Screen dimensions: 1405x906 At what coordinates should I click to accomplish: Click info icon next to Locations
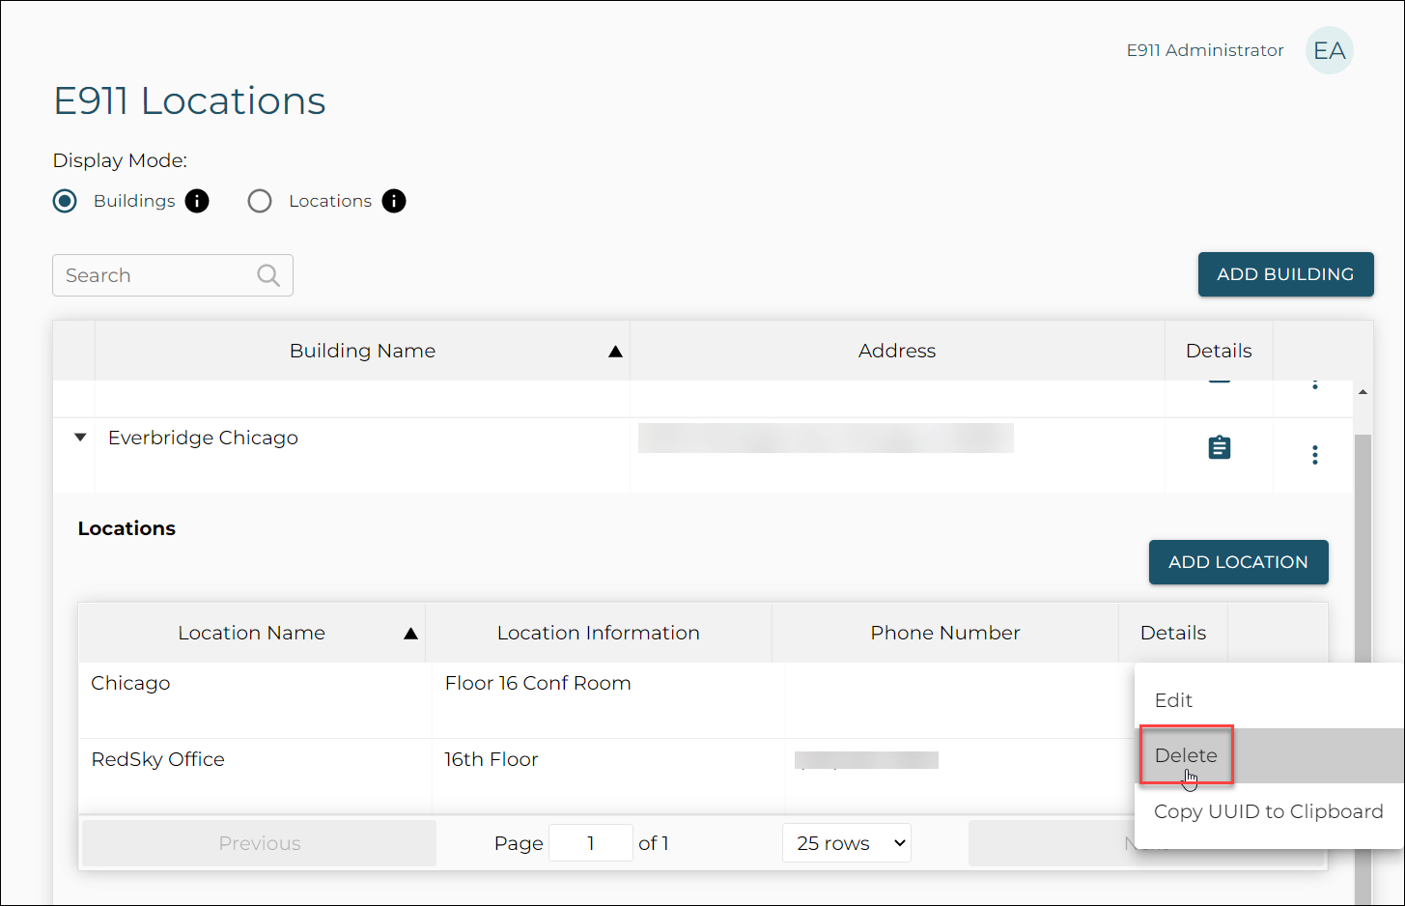[394, 201]
